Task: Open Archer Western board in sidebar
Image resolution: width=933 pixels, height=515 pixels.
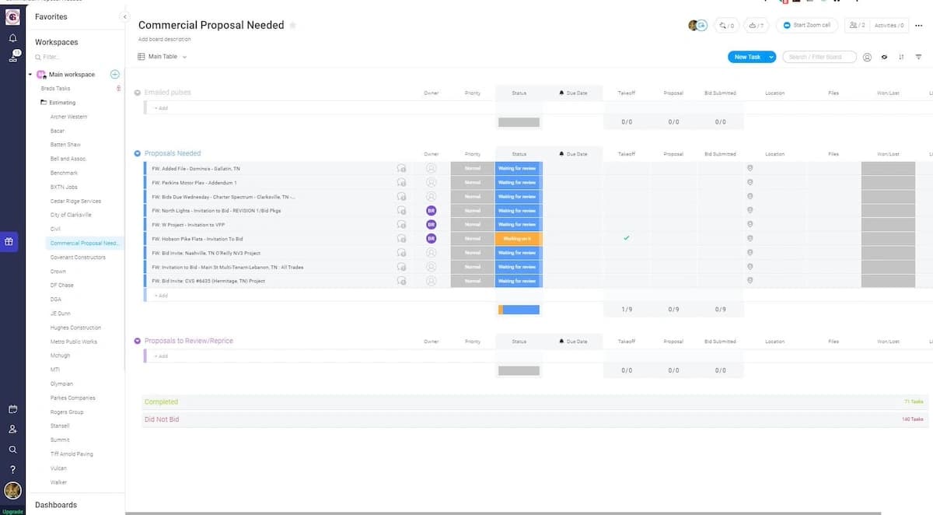Action: point(68,117)
